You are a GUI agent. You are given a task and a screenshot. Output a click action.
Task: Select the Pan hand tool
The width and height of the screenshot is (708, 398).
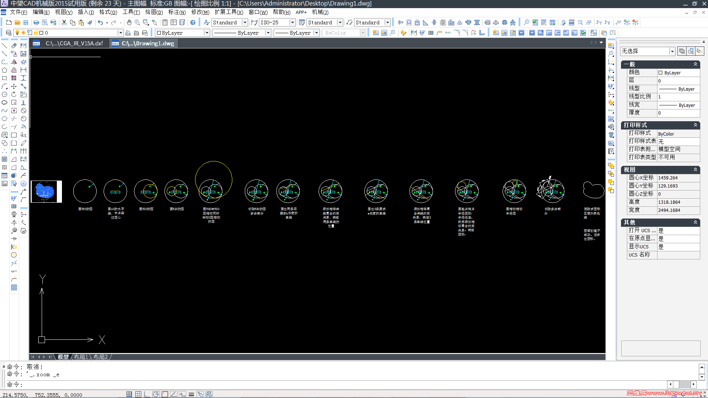(x=129, y=22)
